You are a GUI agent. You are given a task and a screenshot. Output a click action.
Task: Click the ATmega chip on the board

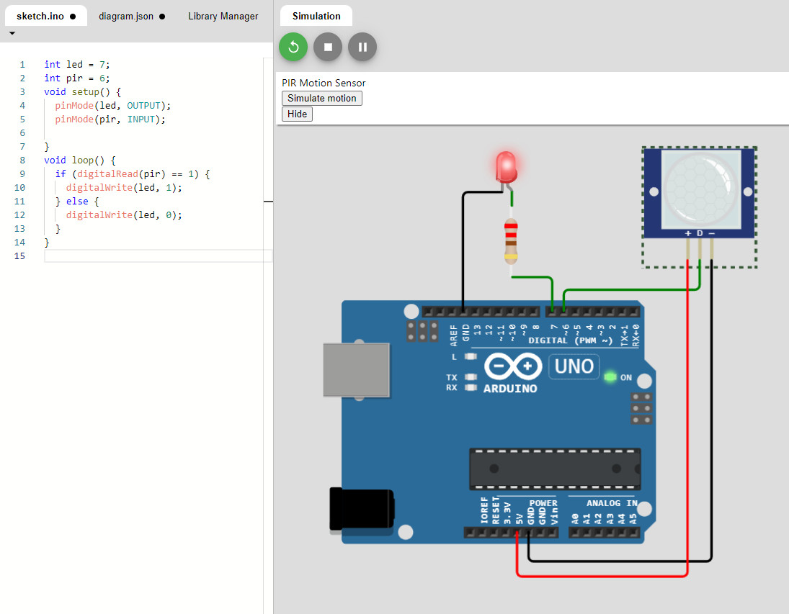click(555, 469)
